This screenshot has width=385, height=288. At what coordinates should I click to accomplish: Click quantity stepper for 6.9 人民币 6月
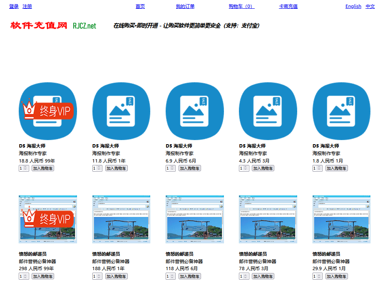pyautogui.click(x=171, y=168)
